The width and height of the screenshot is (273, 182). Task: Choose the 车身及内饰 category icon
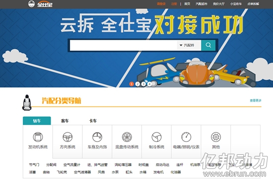97,137
